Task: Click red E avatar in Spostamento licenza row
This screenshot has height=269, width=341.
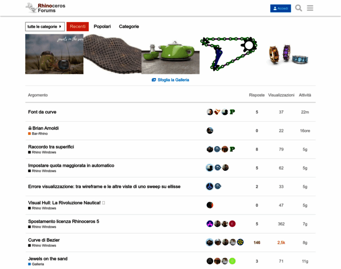Action: (232, 224)
